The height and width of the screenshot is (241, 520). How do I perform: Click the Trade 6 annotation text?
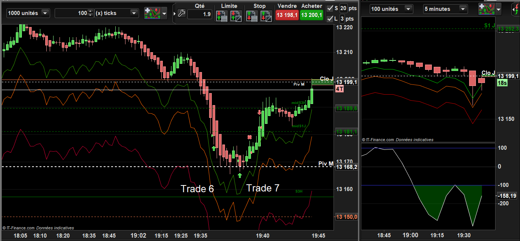[x=197, y=188]
